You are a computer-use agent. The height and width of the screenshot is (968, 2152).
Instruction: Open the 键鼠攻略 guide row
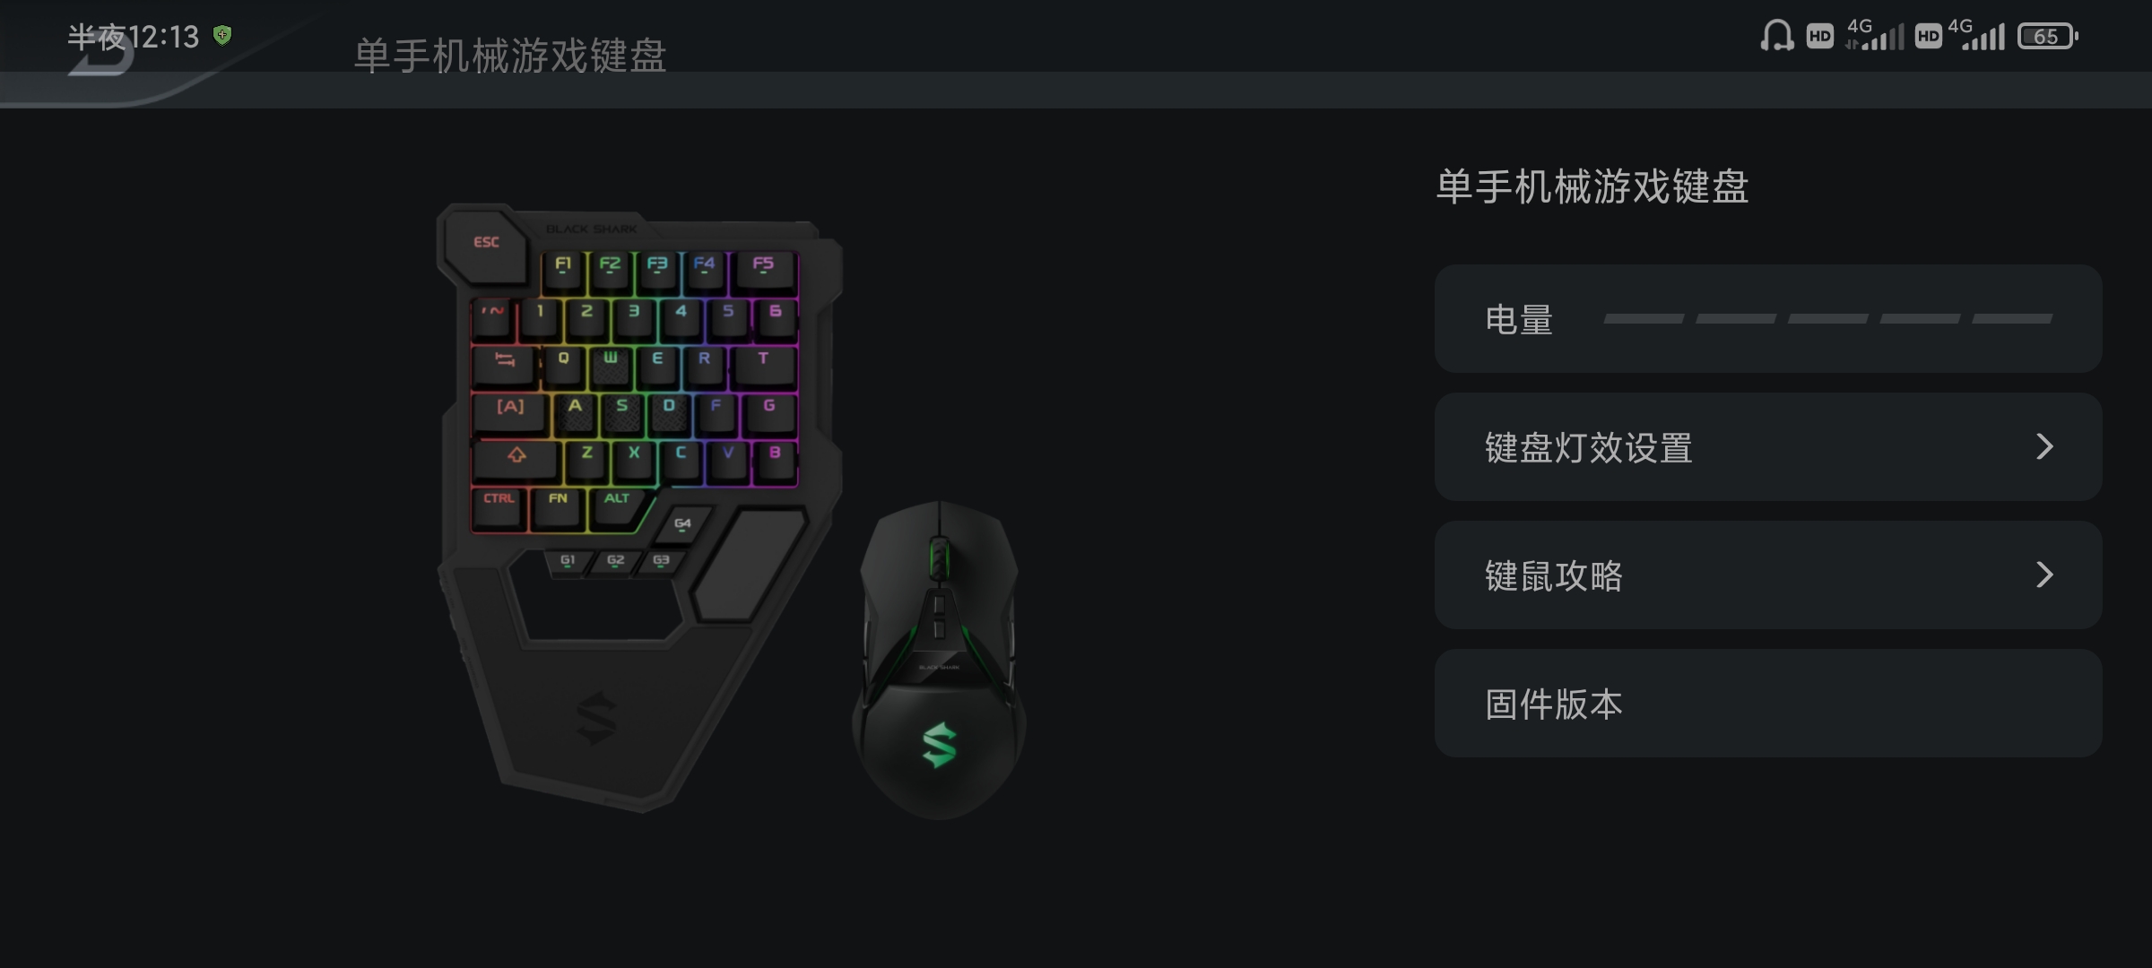click(x=1768, y=575)
